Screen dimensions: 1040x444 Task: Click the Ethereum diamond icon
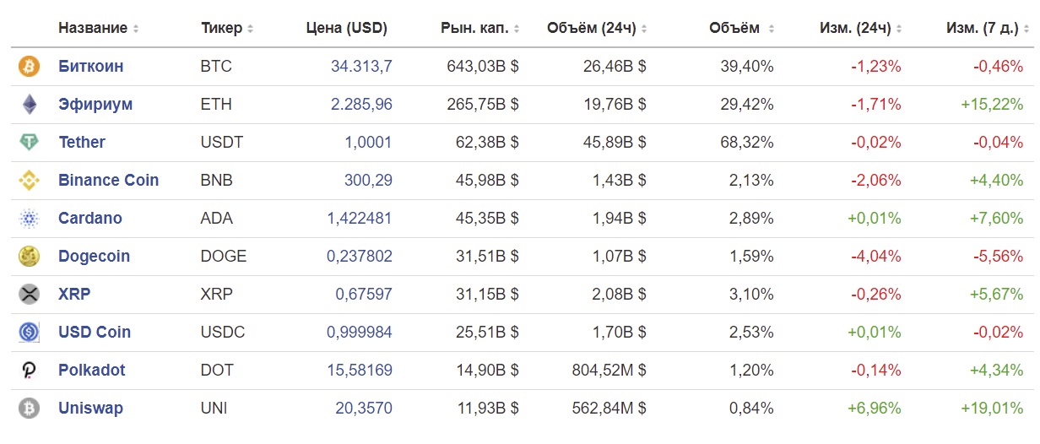pyautogui.click(x=29, y=105)
